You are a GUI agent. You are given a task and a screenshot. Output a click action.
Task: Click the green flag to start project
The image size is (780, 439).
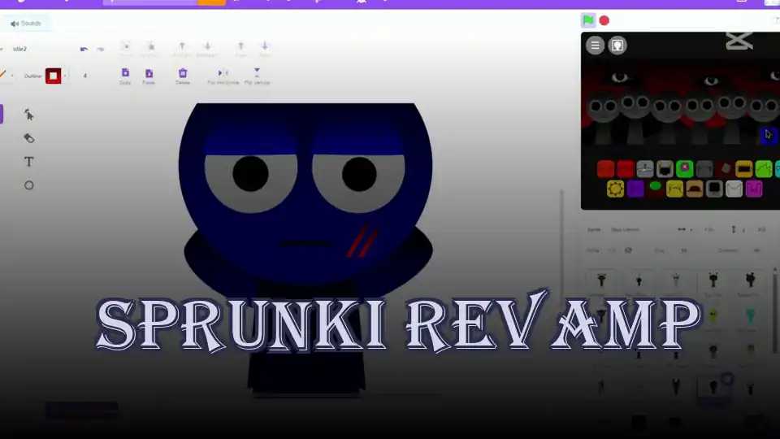click(587, 20)
